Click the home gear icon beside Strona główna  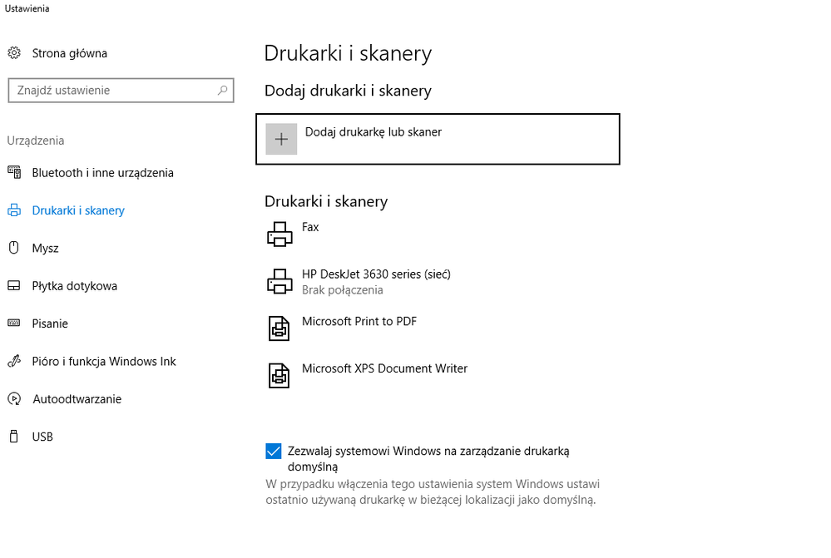click(14, 53)
